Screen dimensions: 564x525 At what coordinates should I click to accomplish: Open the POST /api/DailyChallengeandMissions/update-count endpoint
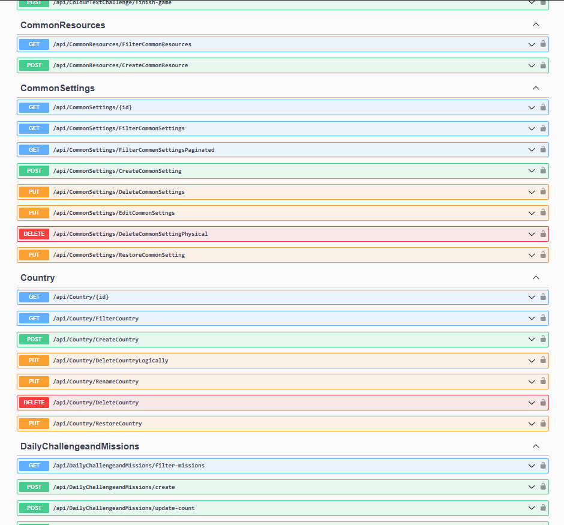point(270,508)
